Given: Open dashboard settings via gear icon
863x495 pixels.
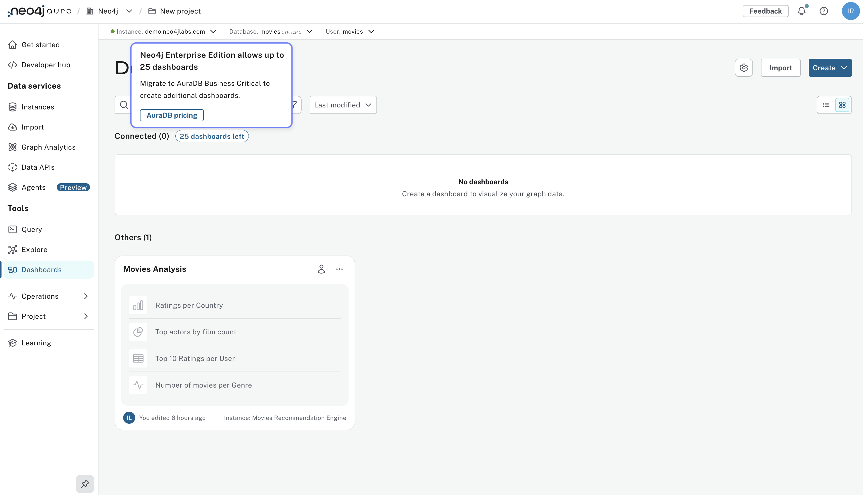Looking at the screenshot, I should (x=744, y=68).
